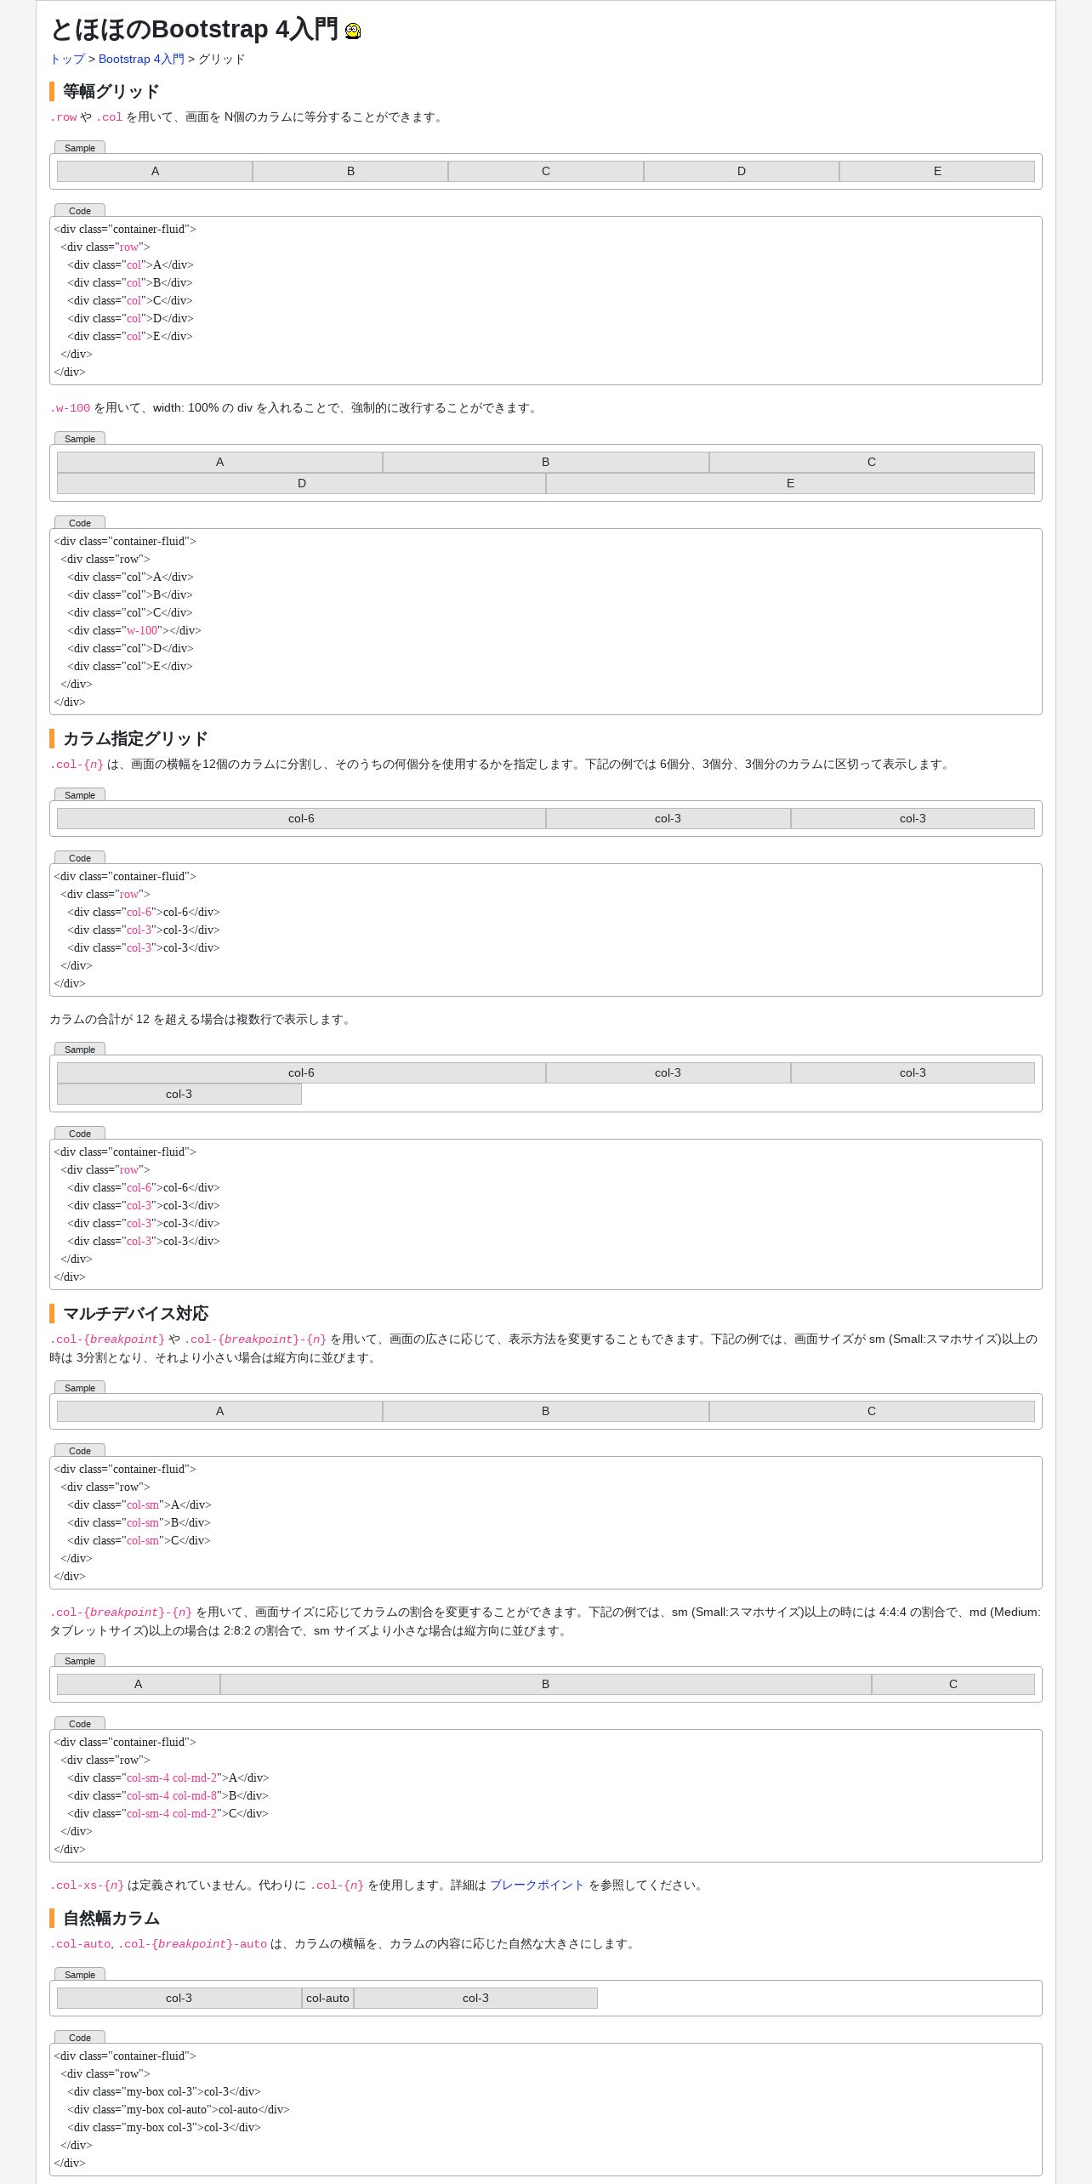
Task: Click the col-xs-{n} code text
Action: point(87,1885)
